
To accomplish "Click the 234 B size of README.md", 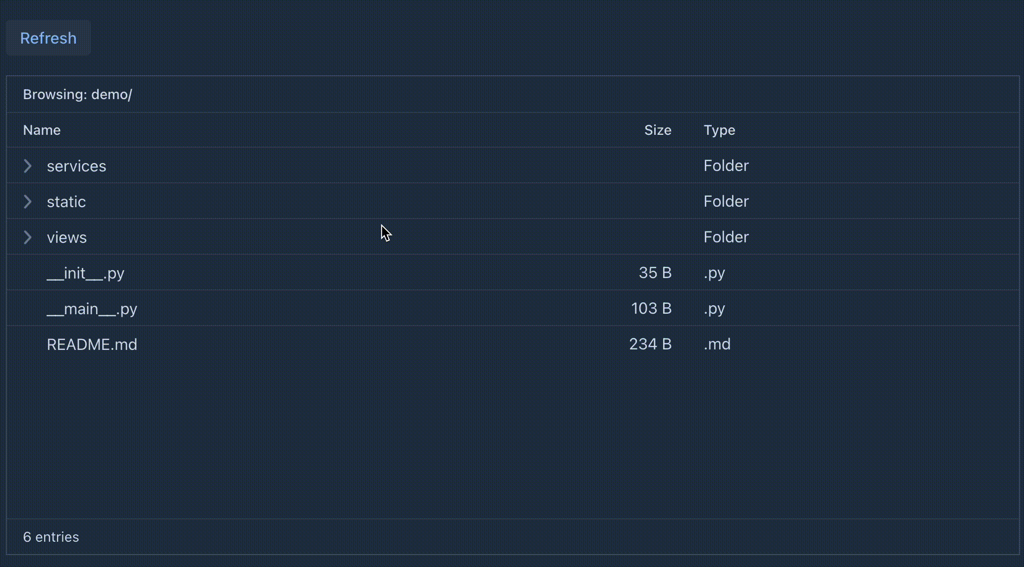I will [650, 344].
